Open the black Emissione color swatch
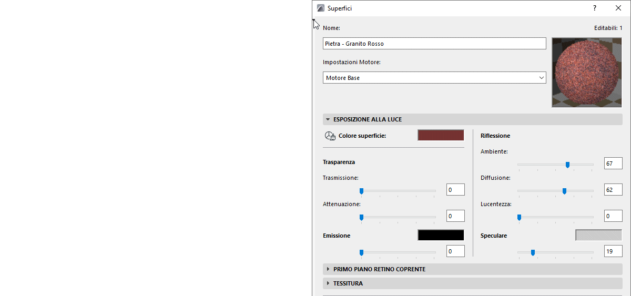Image resolution: width=631 pixels, height=296 pixels. click(441, 235)
